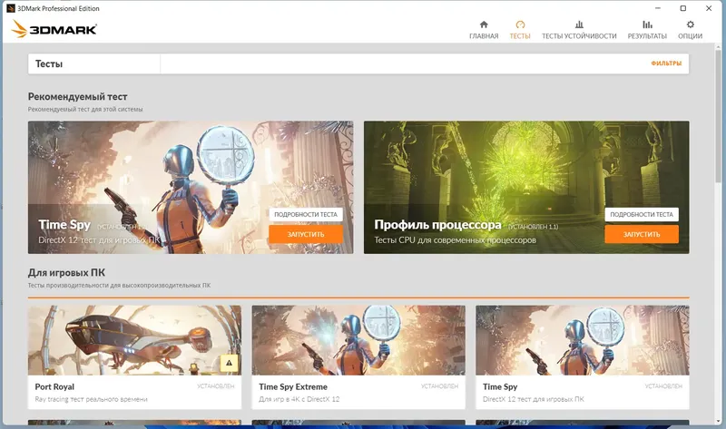Click Подробности теста for Профиль процессора
This screenshot has width=726, height=429.
[642, 214]
